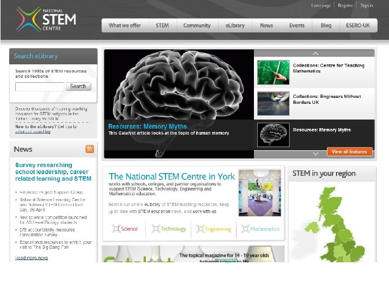389x292 pixels.
Task: Click the National STEM Centre building photo
Action: tap(260, 193)
